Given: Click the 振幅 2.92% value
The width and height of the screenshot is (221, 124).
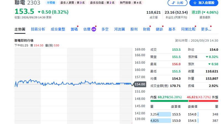Looking at the screenshot, I should tap(213, 86).
